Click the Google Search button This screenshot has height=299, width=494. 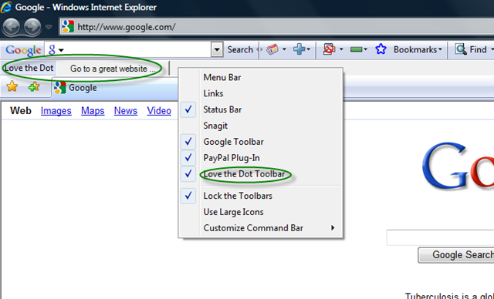[456, 255]
